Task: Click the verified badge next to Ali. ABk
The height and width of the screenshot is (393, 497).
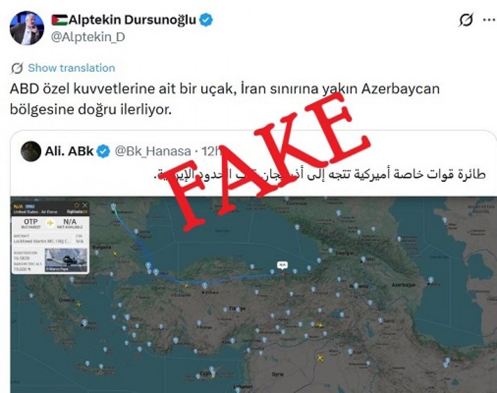Action: point(103,152)
